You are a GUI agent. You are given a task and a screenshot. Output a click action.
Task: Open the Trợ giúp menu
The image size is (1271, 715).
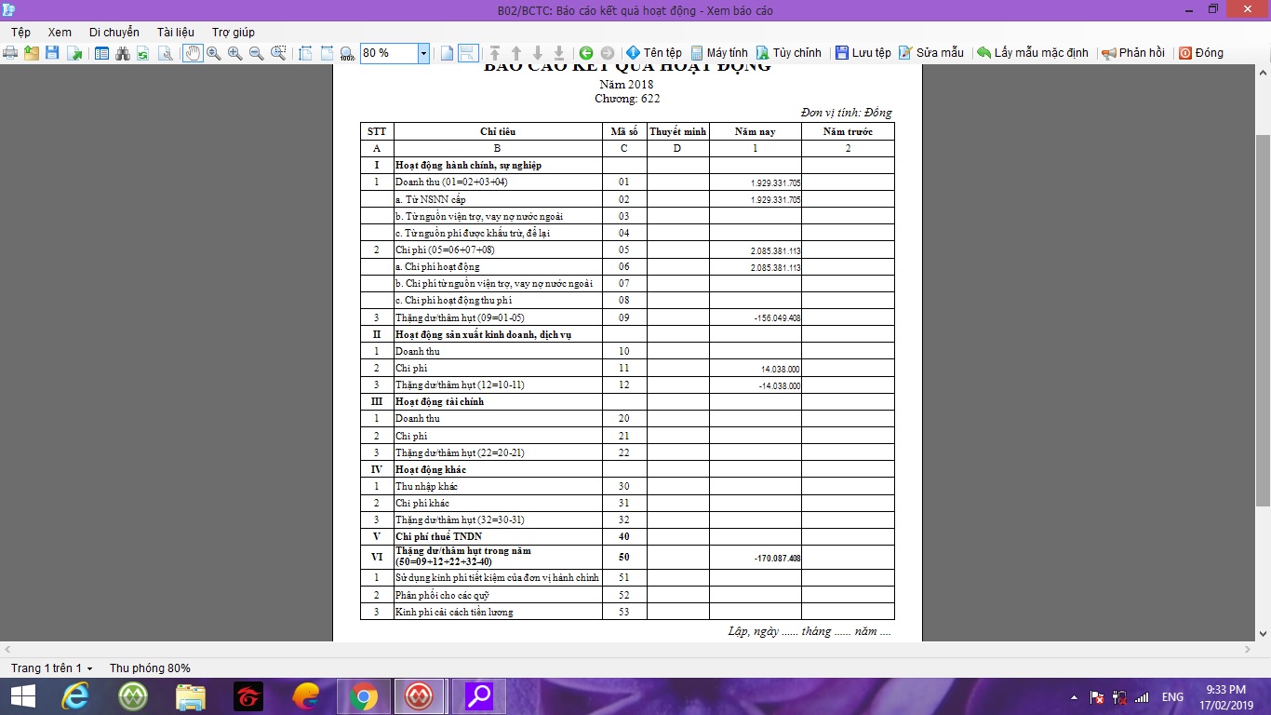tap(234, 32)
